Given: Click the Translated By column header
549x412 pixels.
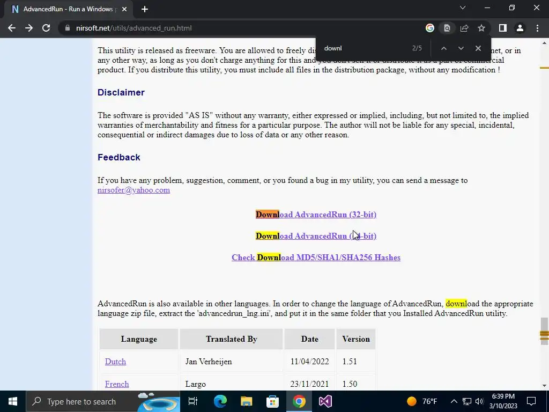Looking at the screenshot, I should point(232,339).
